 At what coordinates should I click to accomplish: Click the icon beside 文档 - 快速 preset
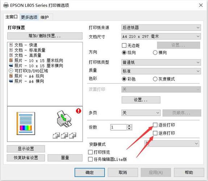coord(11,45)
